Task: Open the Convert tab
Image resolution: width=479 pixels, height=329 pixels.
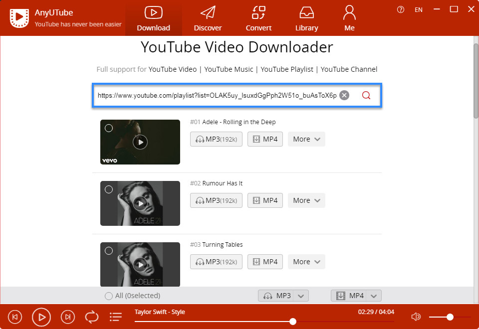Action: tap(258, 18)
